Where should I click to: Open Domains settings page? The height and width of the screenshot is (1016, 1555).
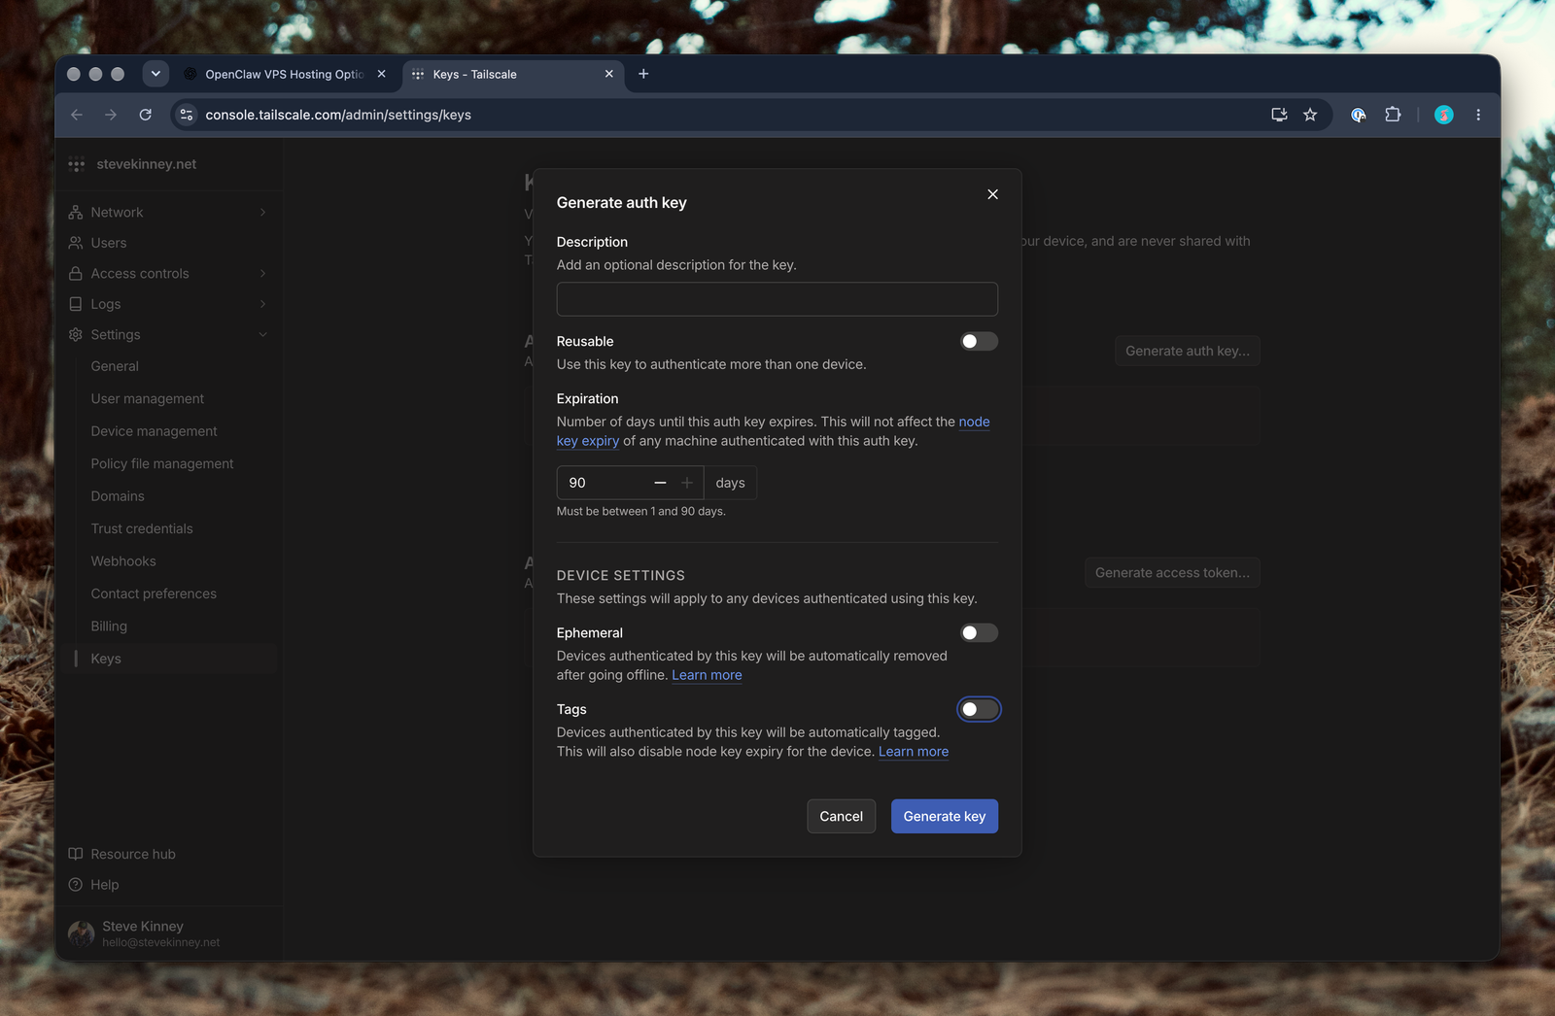tap(118, 496)
